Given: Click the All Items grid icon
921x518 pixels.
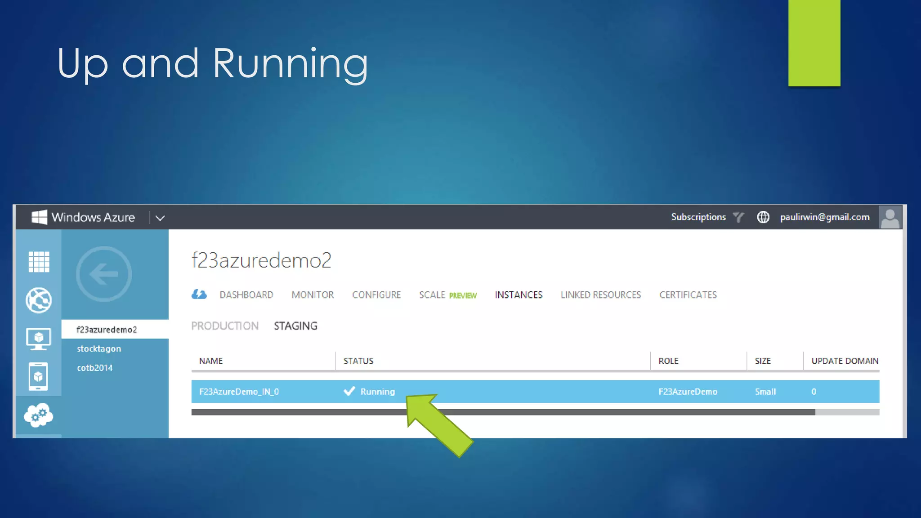Looking at the screenshot, I should pos(39,262).
